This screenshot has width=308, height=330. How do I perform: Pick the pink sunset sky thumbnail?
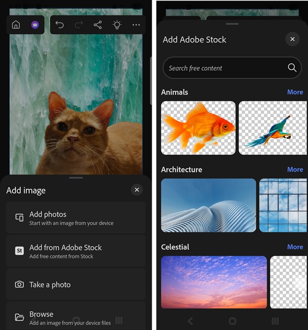(x=214, y=282)
